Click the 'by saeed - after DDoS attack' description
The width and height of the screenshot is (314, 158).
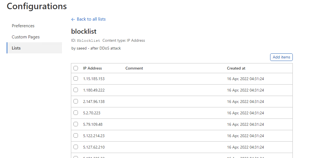tap(96, 48)
